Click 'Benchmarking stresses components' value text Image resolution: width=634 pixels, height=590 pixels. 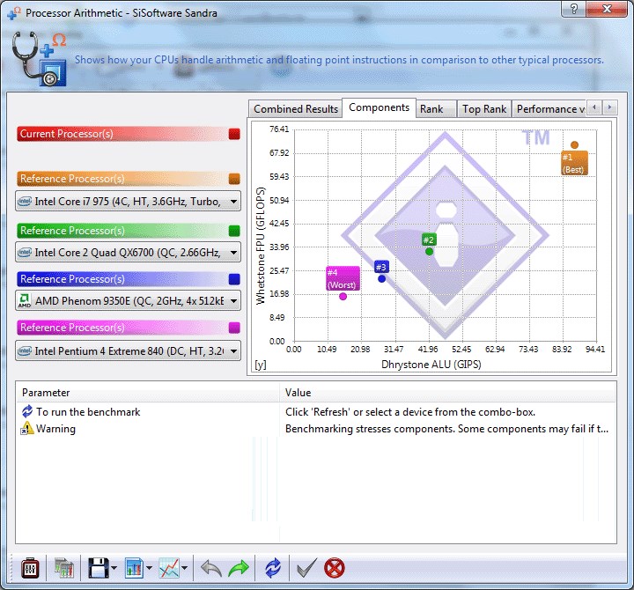tap(446, 429)
